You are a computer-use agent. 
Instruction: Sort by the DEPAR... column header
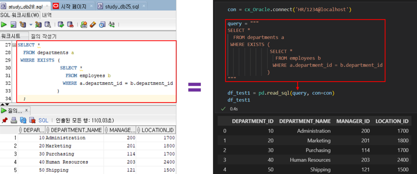(x=31, y=130)
